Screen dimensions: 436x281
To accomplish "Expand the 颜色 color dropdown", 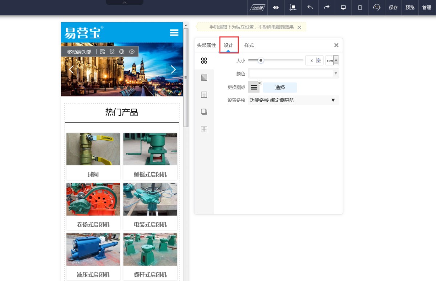I will click(335, 73).
